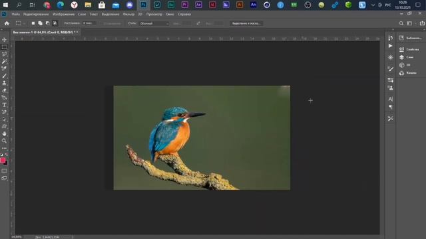
Task: Click the zoom percentage field in status bar
Action: click(17, 237)
